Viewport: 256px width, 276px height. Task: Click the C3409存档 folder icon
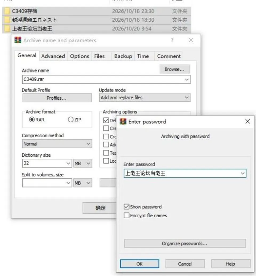[7, 11]
